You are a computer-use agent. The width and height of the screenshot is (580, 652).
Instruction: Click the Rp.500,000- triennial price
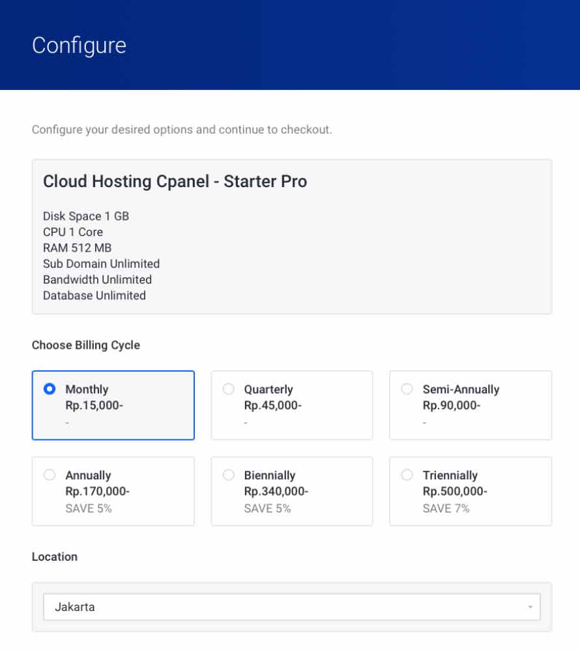[x=455, y=492]
